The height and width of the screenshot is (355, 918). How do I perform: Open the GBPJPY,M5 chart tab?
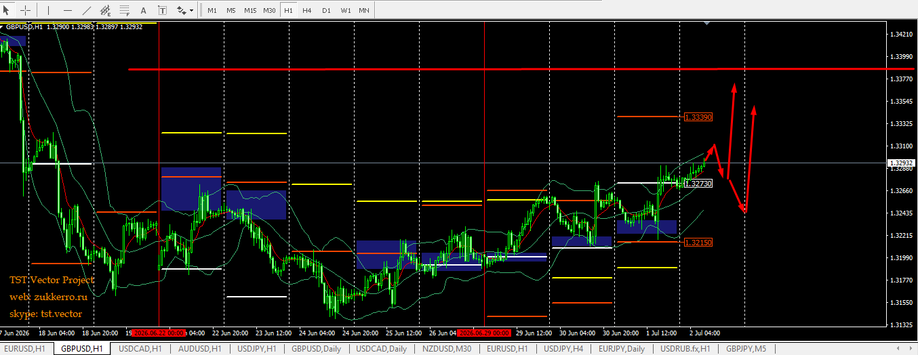tap(746, 349)
